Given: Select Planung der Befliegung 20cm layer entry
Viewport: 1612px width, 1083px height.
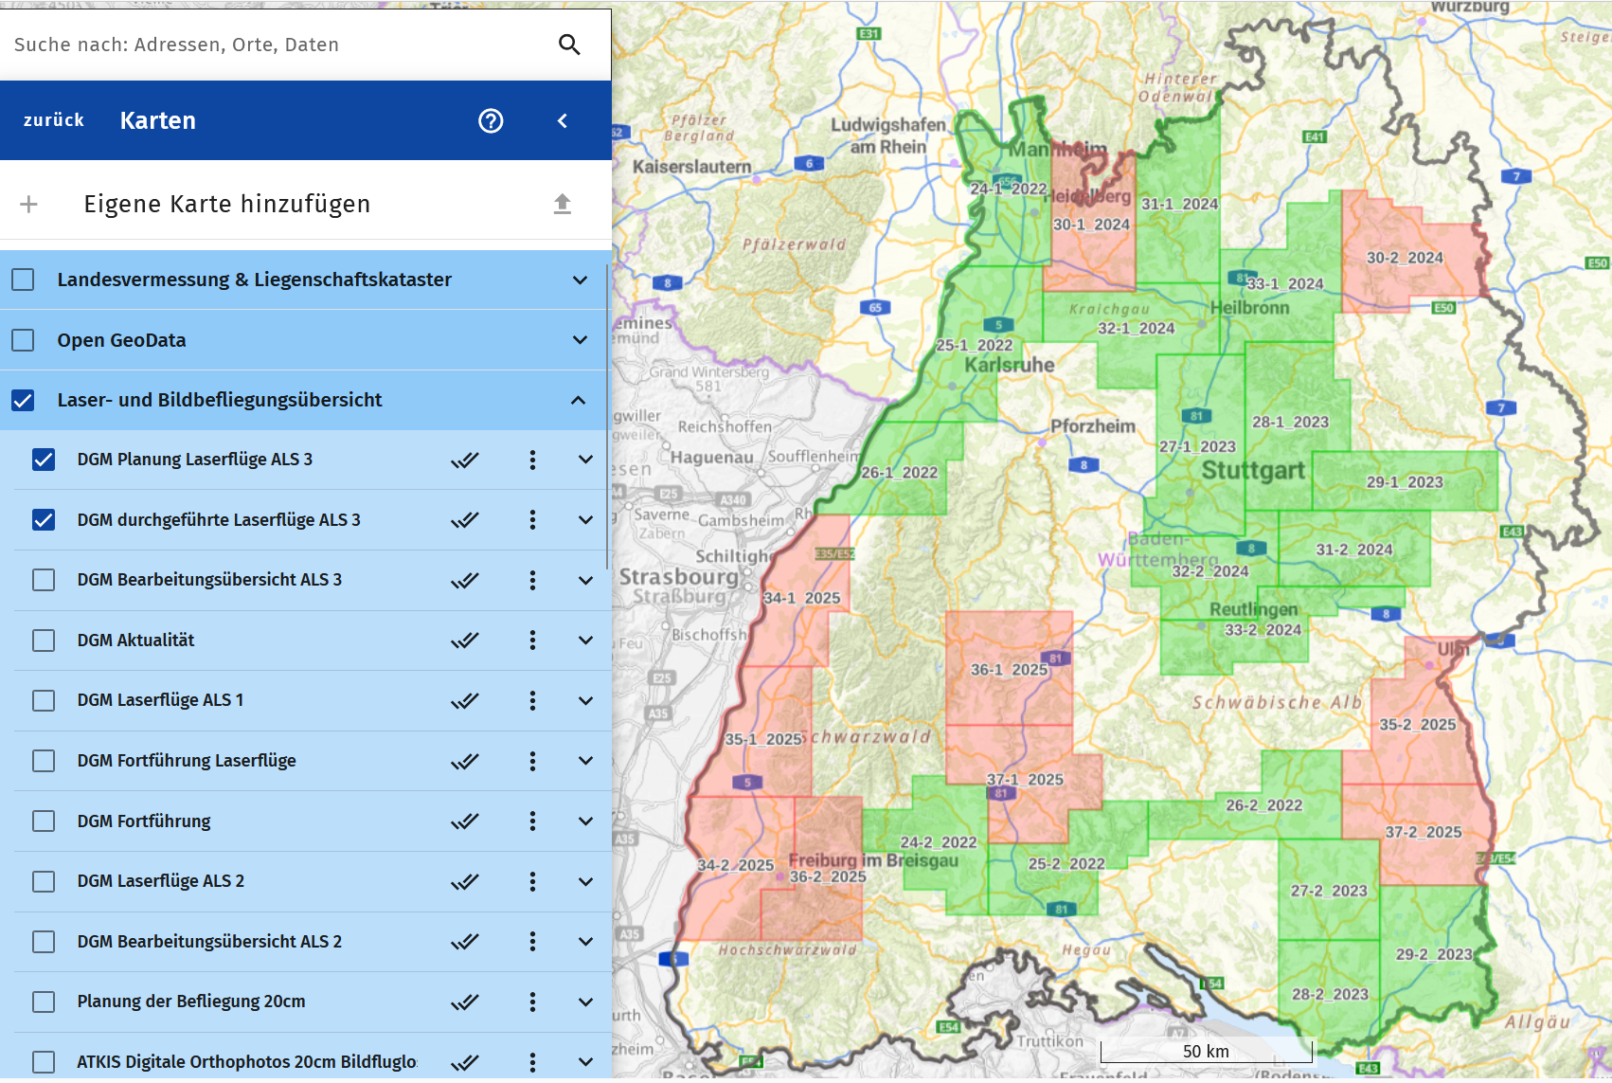Looking at the screenshot, I should pos(191,1002).
